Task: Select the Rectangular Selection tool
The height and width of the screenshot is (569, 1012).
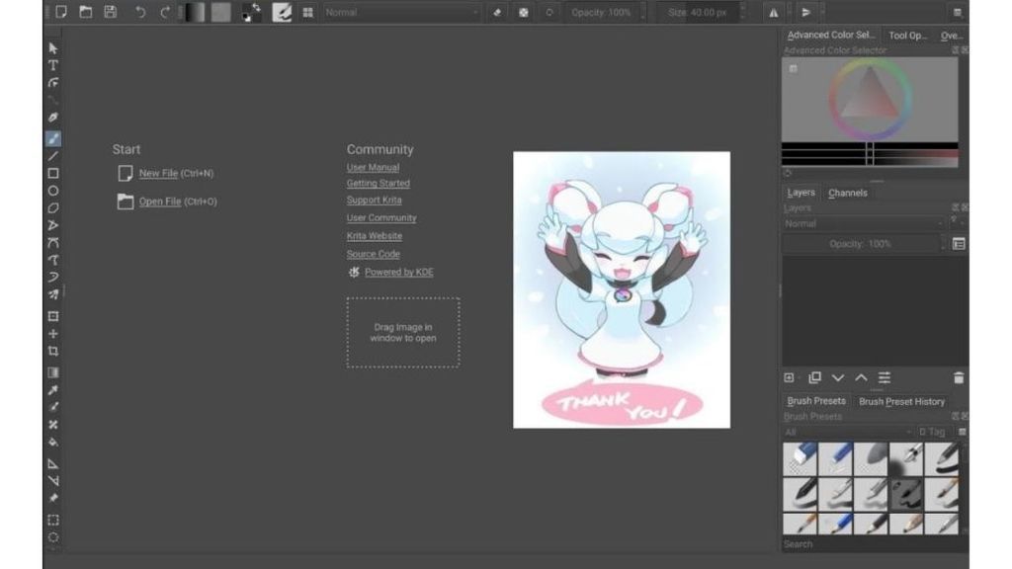Action: (x=53, y=520)
